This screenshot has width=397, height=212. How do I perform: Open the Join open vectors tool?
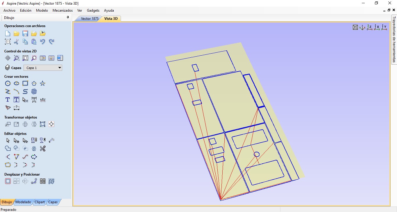pyautogui.click(x=8, y=165)
